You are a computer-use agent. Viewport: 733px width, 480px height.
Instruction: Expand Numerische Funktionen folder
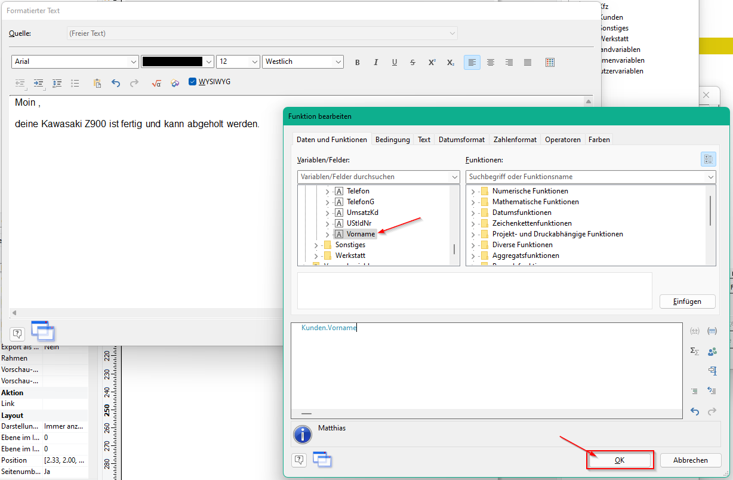click(x=473, y=191)
